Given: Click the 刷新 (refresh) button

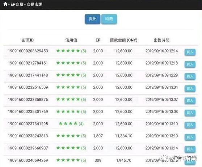Looking at the screenshot, I should coord(109,19).
